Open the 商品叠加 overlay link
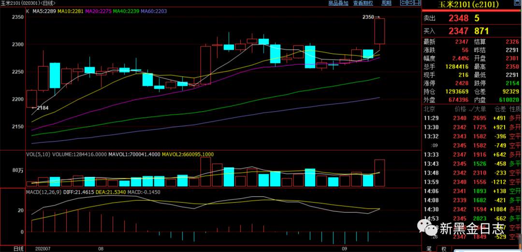 click(338, 3)
